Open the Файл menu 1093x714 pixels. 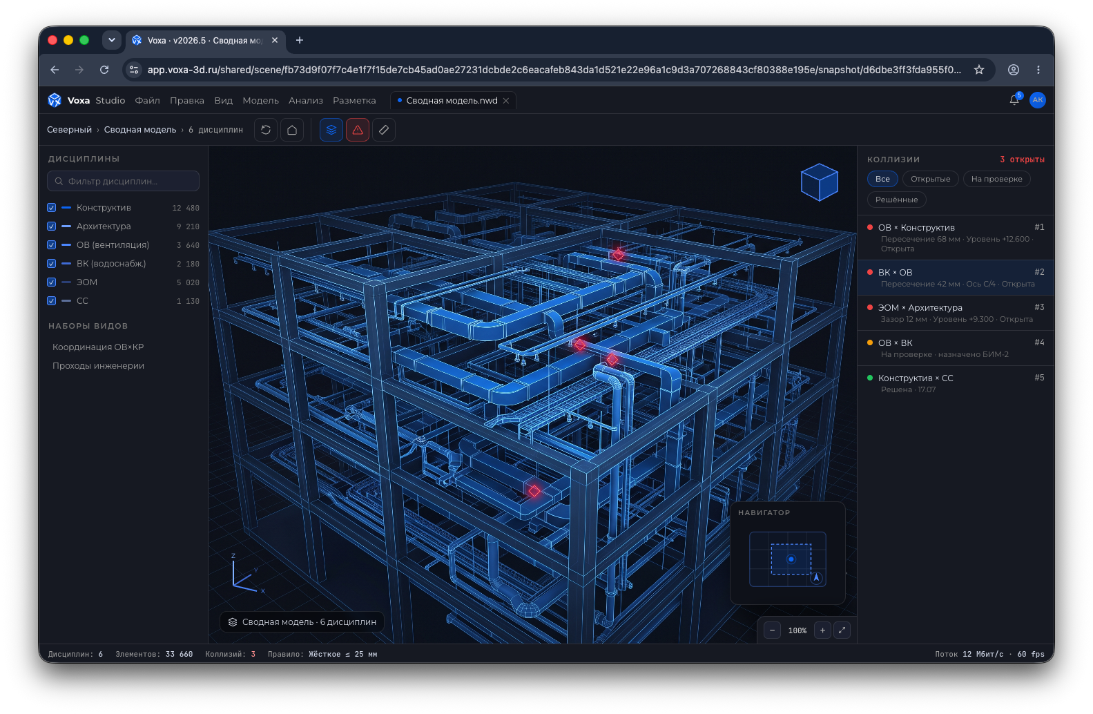(x=147, y=101)
